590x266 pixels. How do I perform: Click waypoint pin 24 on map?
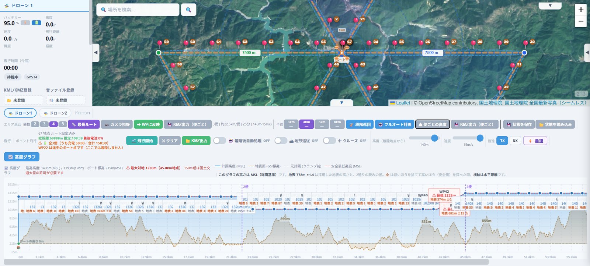click(x=369, y=43)
